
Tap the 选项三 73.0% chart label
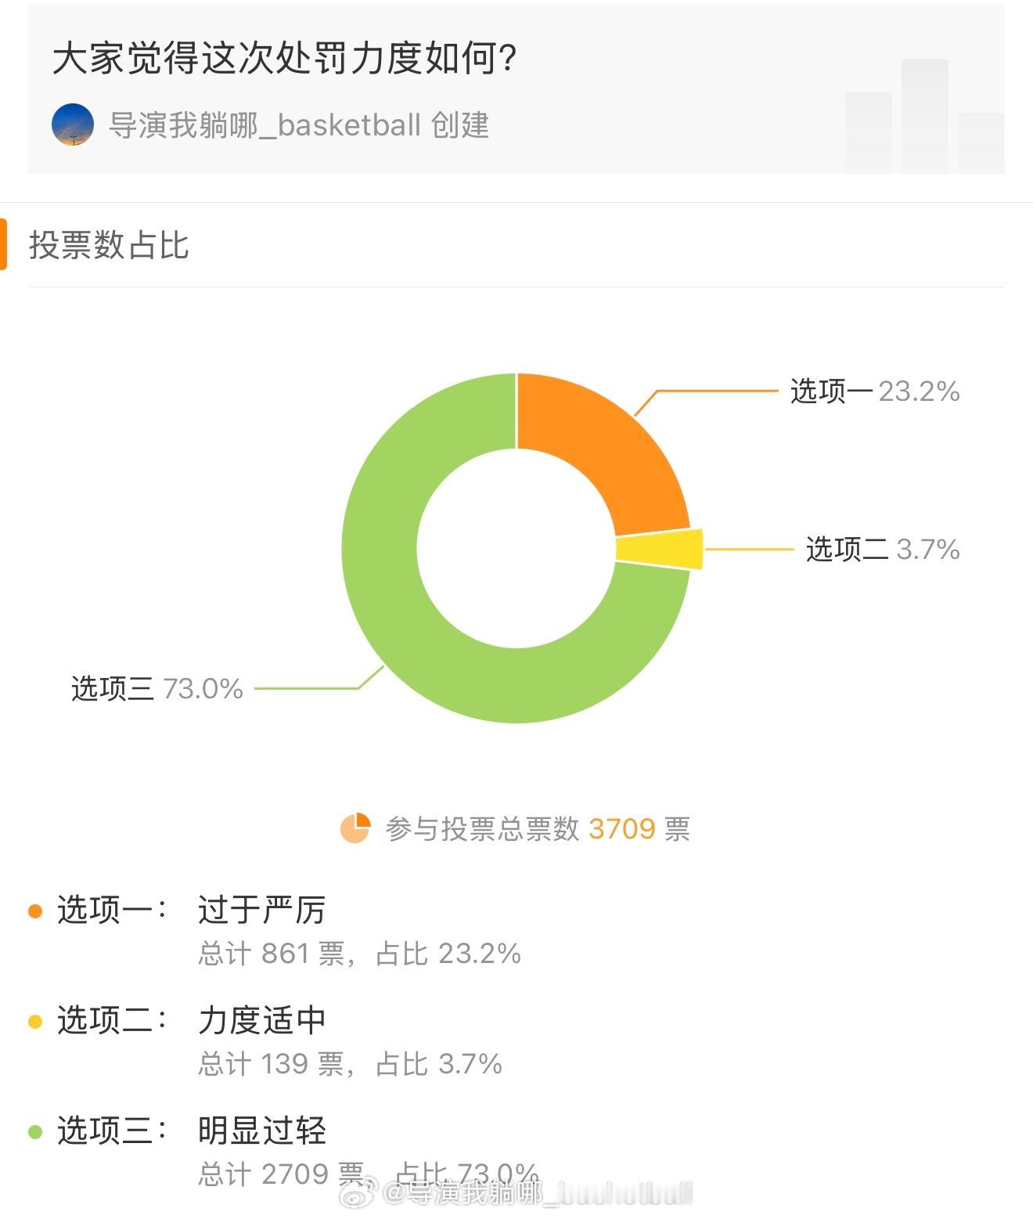coord(157,689)
